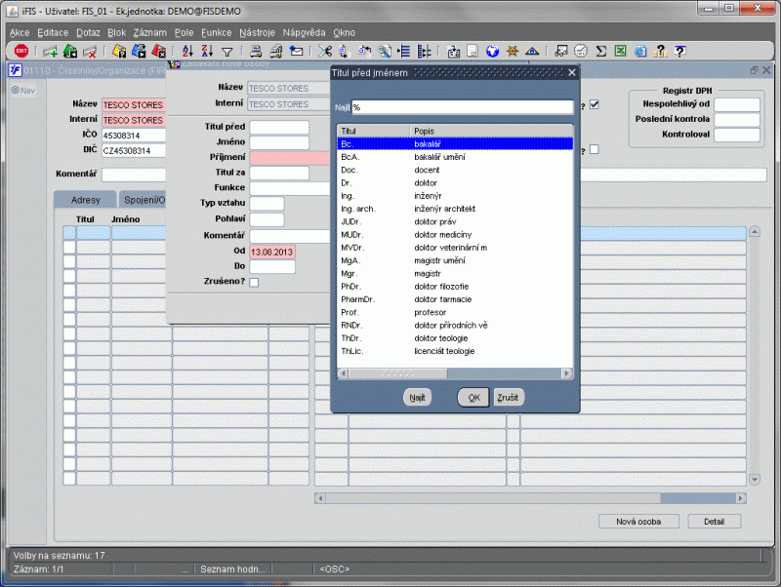Click the green duplicate record icon
The height and width of the screenshot is (587, 781).
[x=70, y=51]
